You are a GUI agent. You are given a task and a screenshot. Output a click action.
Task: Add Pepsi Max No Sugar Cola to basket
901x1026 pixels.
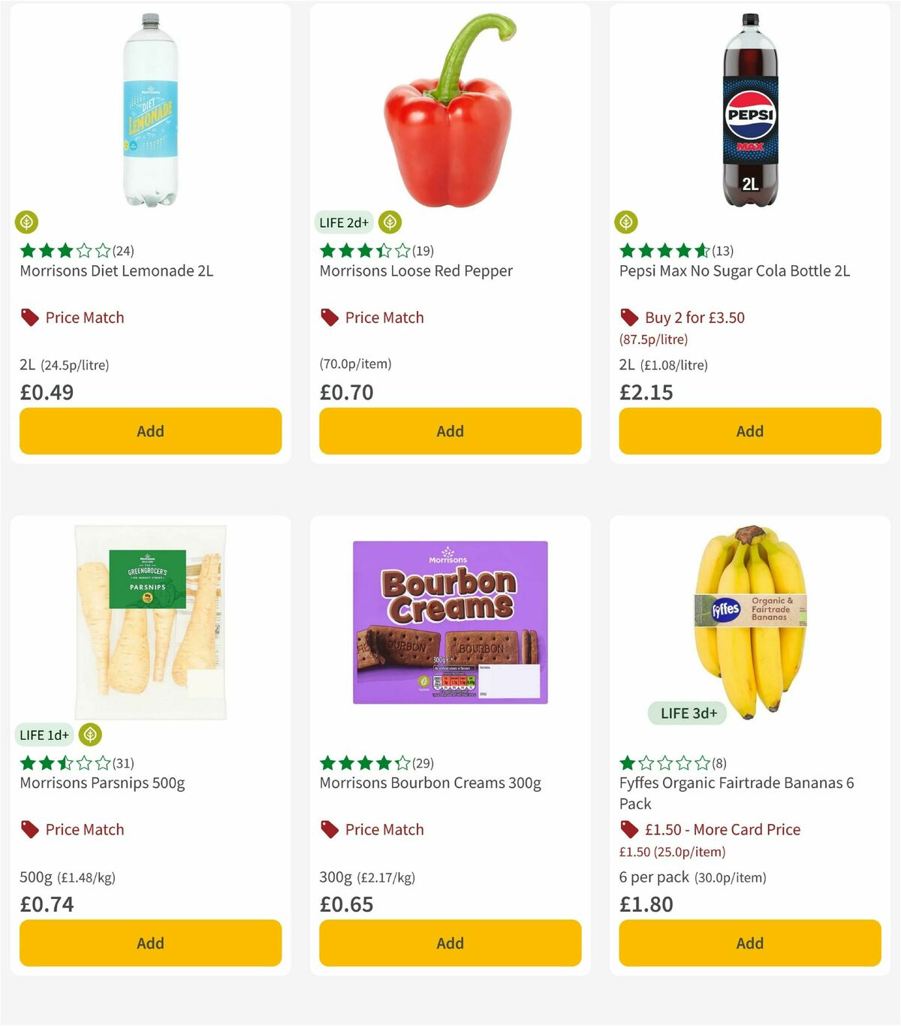click(749, 431)
